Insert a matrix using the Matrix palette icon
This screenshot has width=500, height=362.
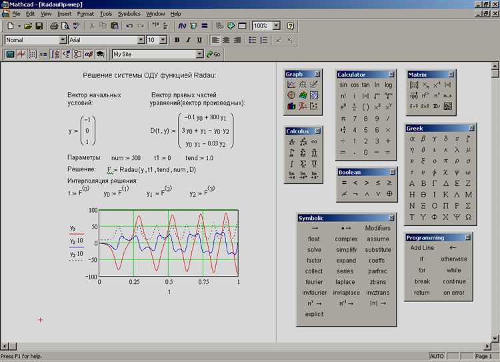[x=414, y=85]
